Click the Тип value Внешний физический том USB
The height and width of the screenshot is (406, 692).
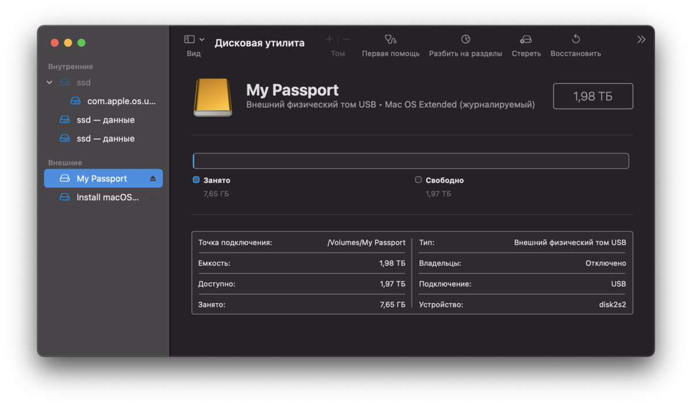pos(570,243)
